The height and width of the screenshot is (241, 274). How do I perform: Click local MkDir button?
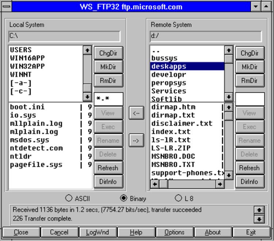(109, 67)
